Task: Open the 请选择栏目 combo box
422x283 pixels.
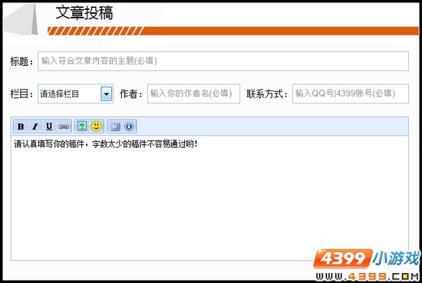Action: [x=75, y=94]
